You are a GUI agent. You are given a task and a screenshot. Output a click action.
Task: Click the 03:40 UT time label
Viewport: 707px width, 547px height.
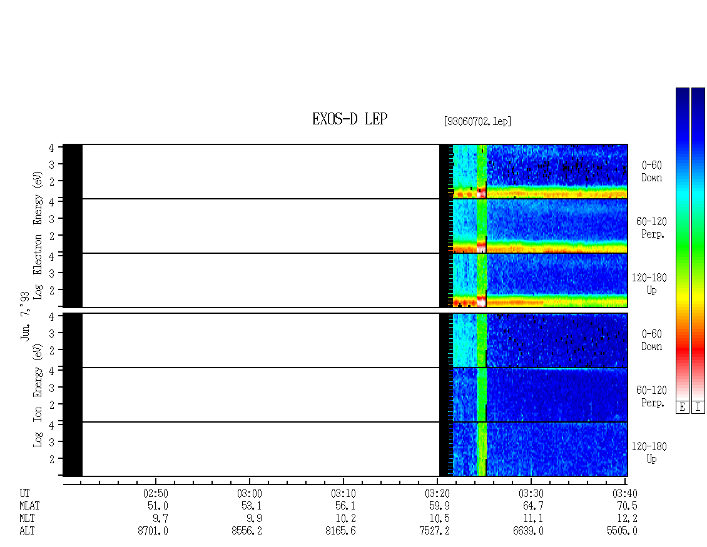click(624, 493)
